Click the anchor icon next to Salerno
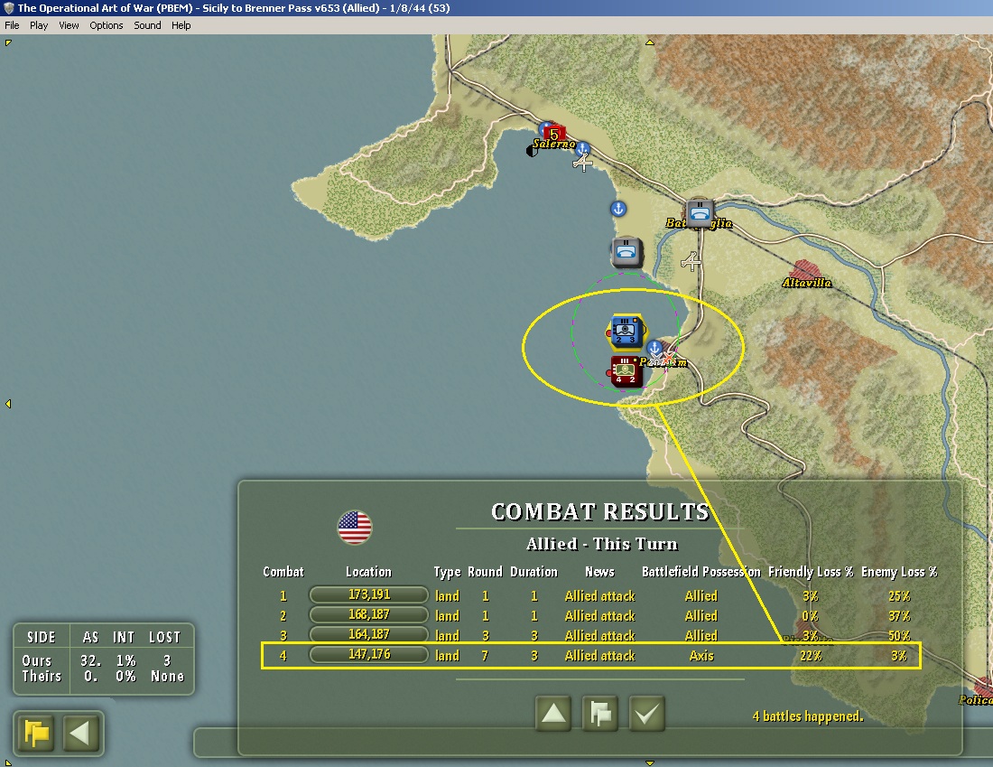Image resolution: width=993 pixels, height=767 pixels. 582,150
